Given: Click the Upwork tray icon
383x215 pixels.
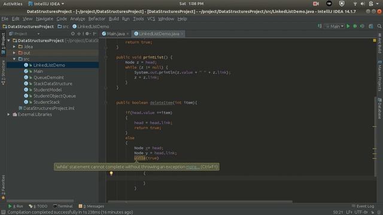Looking at the screenshot, I should (329, 4).
